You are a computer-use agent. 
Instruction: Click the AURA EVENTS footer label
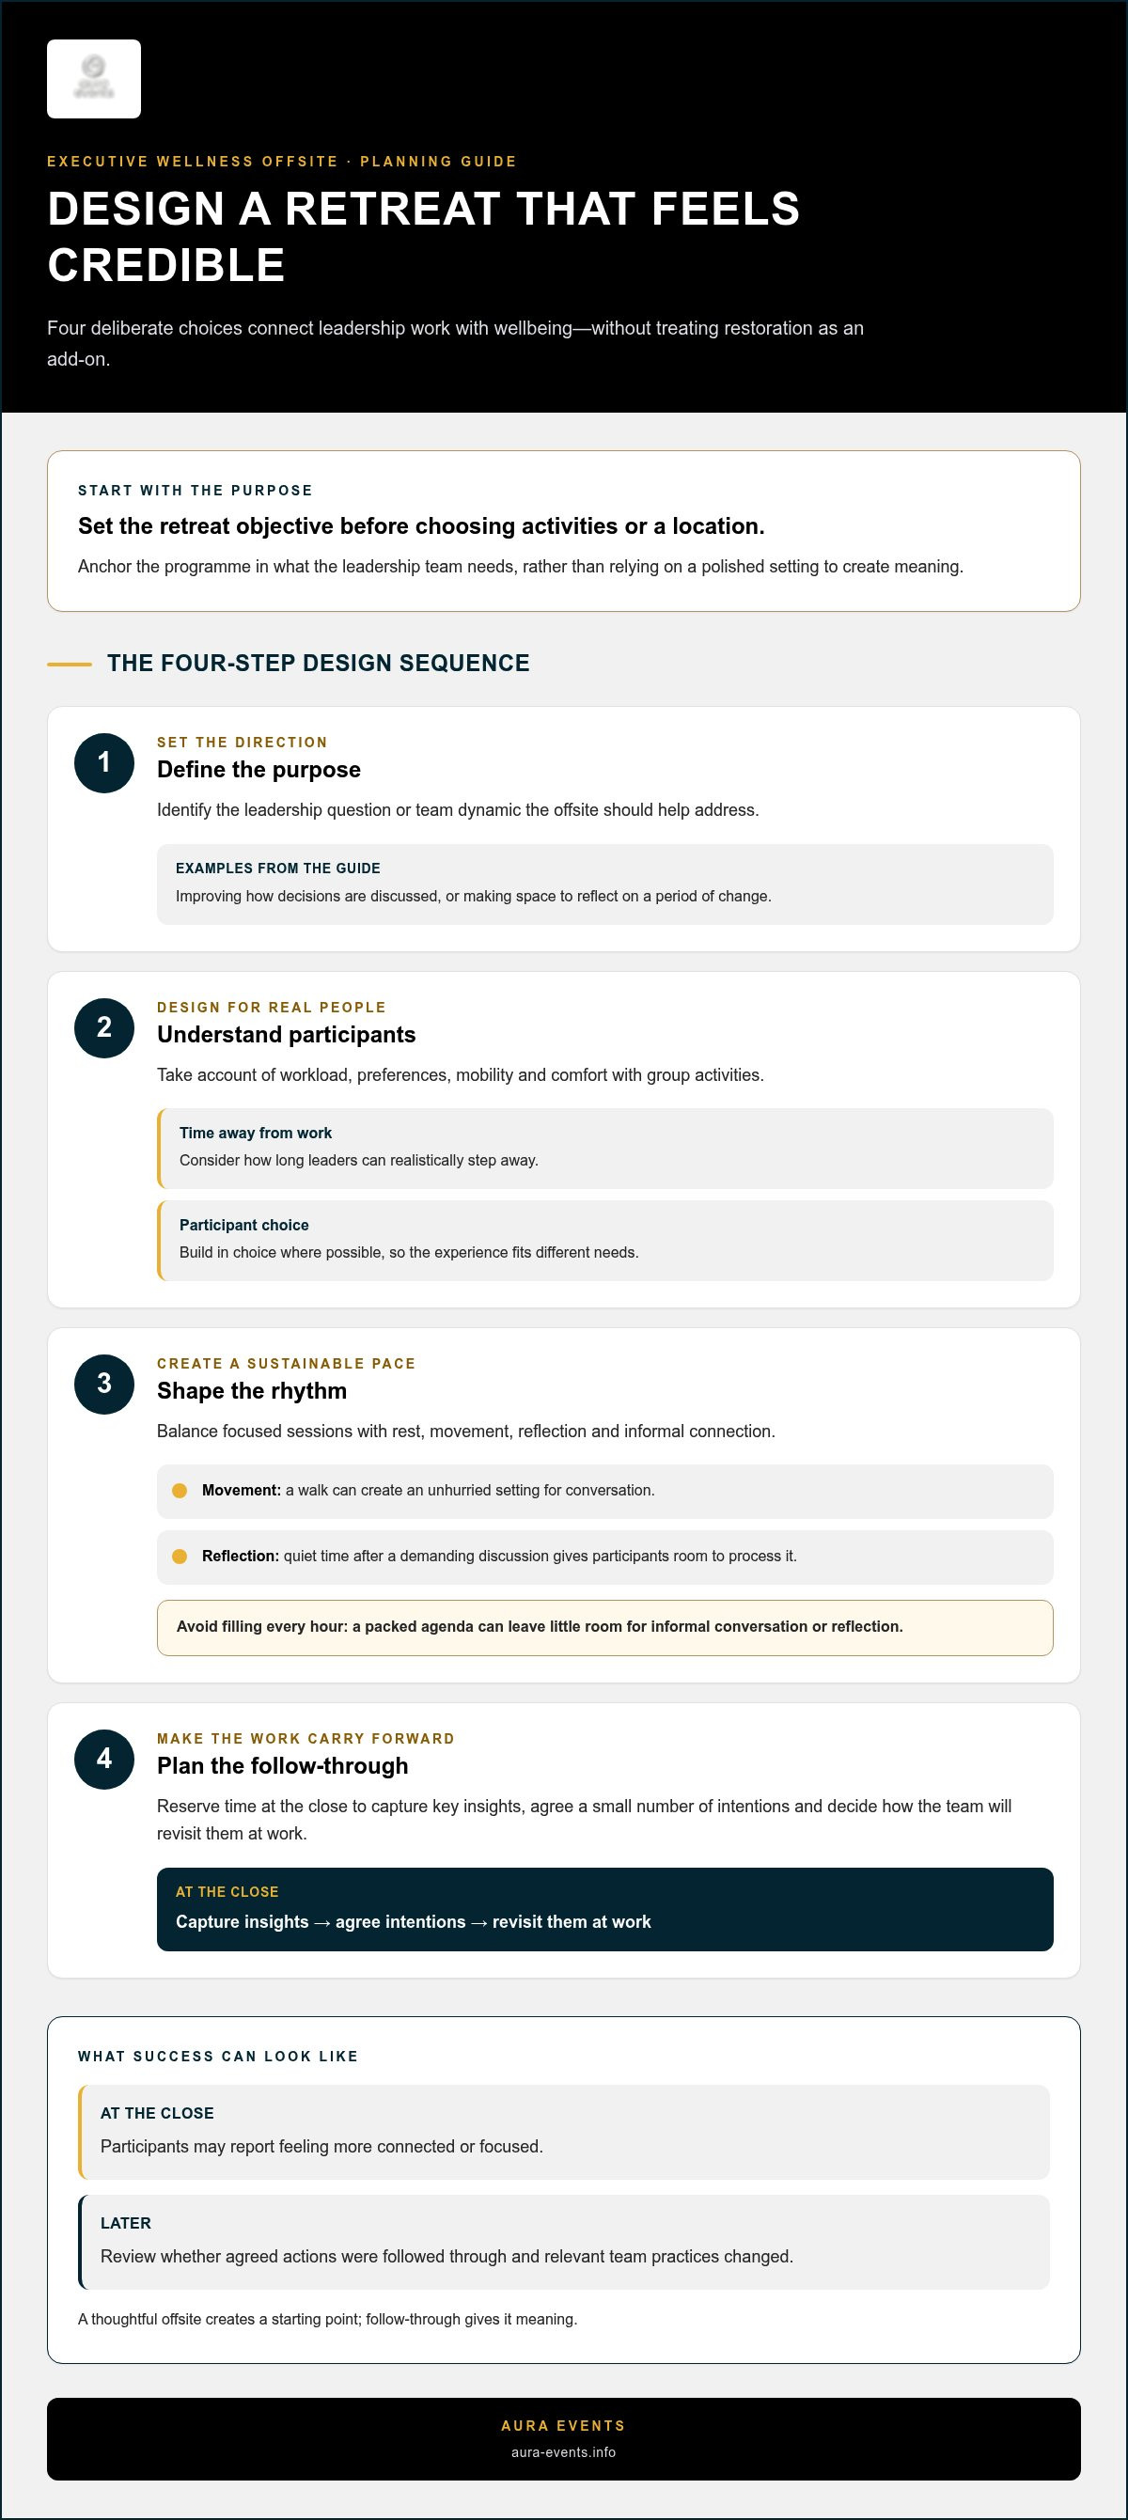563,2426
